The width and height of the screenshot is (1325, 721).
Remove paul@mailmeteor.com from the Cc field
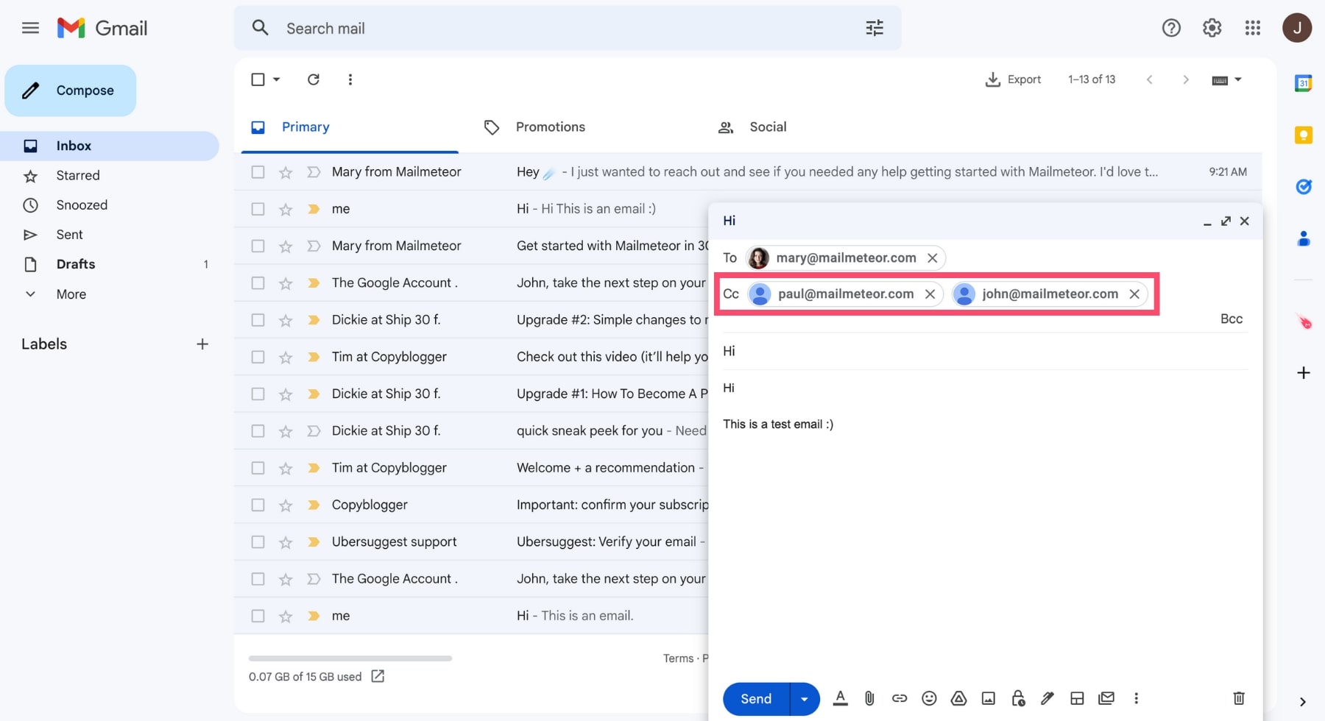pyautogui.click(x=930, y=294)
